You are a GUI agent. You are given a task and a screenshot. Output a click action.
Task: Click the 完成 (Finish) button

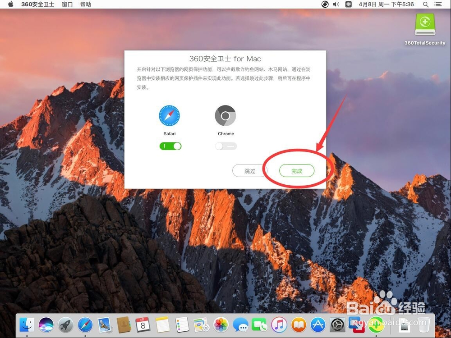[x=297, y=171]
